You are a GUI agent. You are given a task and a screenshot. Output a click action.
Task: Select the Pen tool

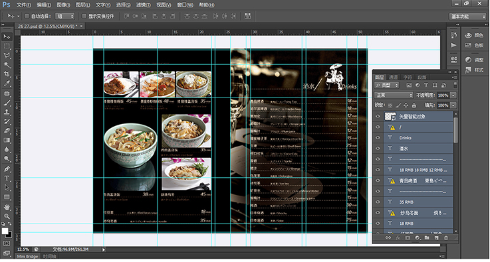[x=7, y=168]
